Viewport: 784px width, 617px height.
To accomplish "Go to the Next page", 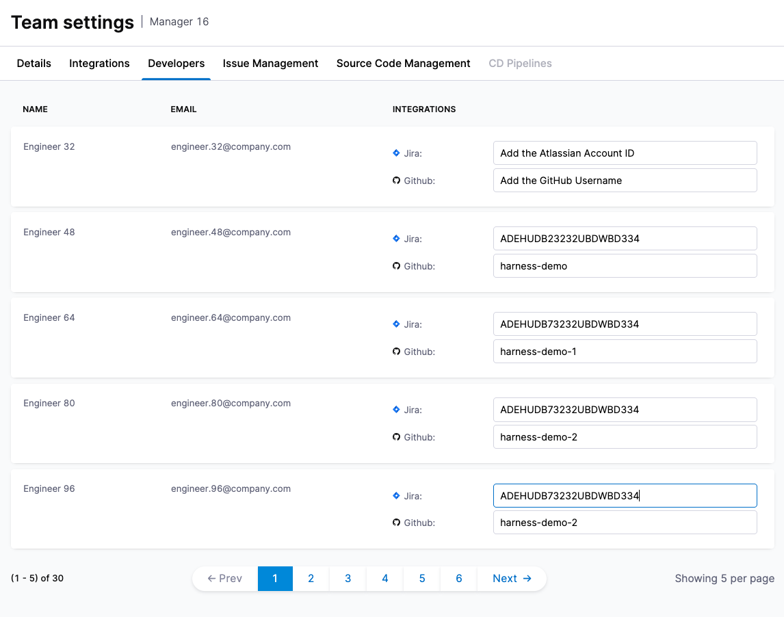I will (512, 579).
